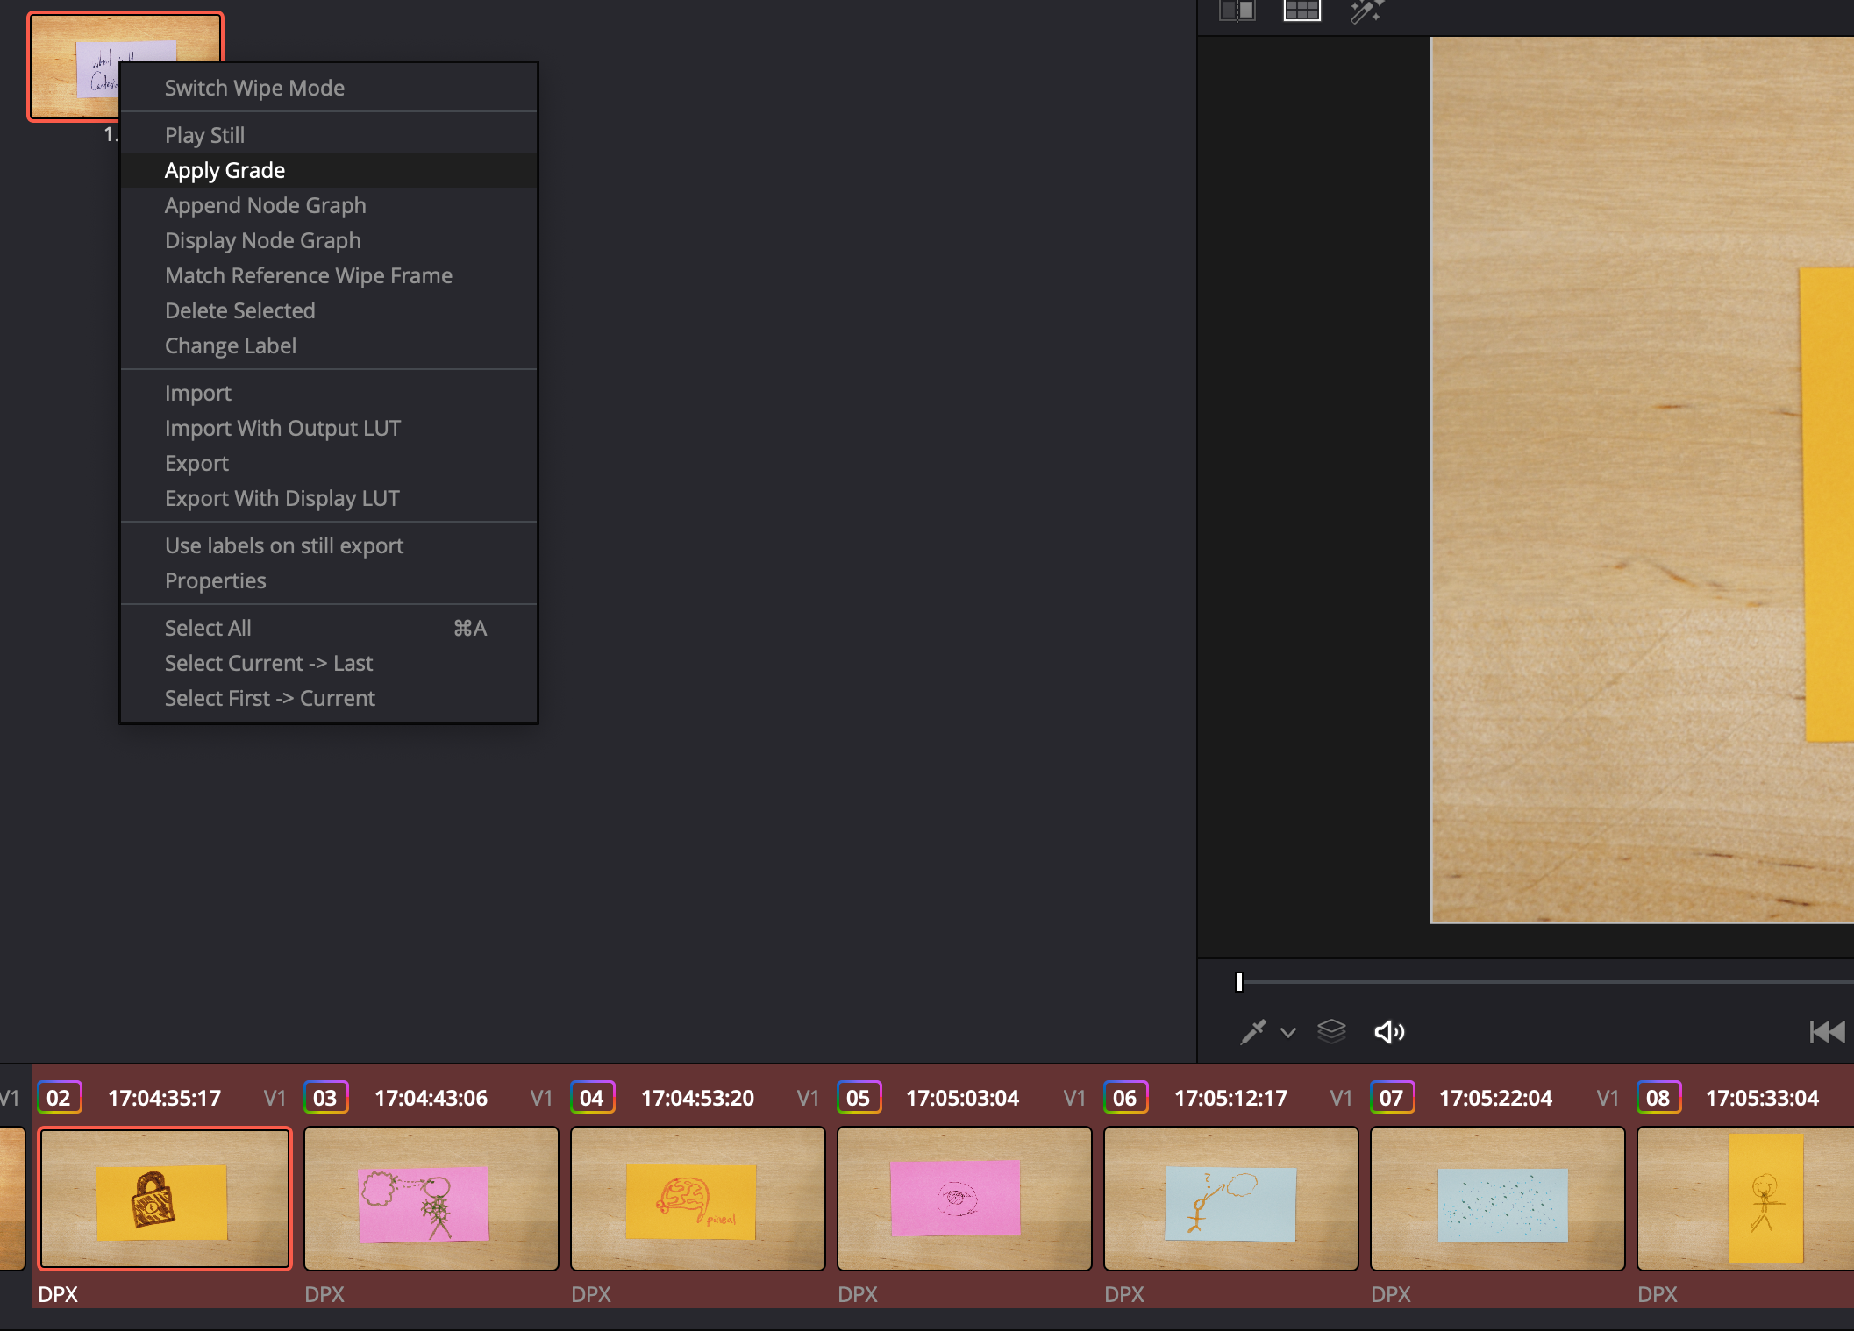Click the stacked layers icon
This screenshot has width=1854, height=1331.
(1331, 1032)
